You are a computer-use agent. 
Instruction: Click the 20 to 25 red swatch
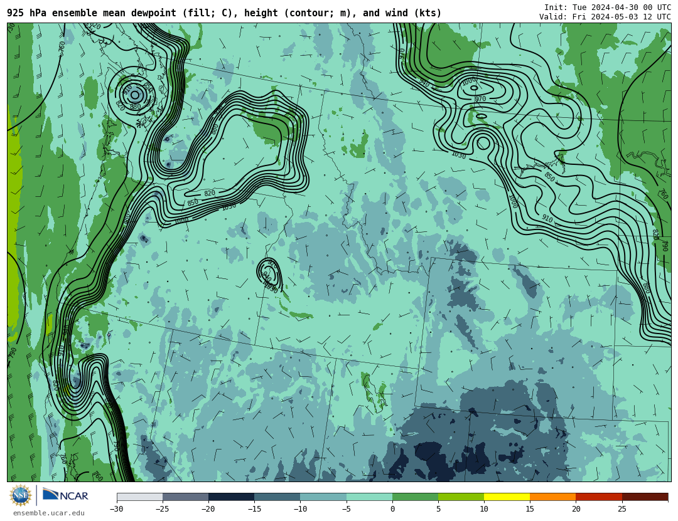pyautogui.click(x=599, y=497)
